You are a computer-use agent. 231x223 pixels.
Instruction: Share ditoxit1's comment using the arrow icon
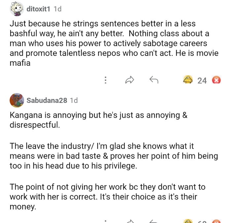[x=130, y=80]
